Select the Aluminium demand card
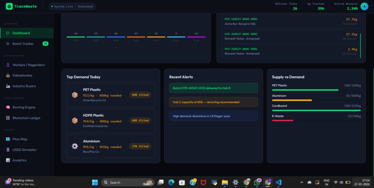This screenshot has height=188, width=374. point(111,146)
